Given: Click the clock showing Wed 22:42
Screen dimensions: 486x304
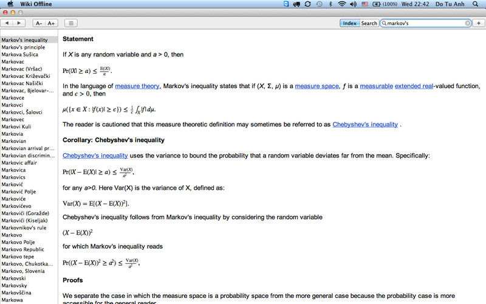Looking at the screenshot, I should [415, 4].
